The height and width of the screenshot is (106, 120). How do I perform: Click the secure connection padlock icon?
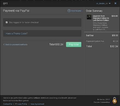click(x=115, y=100)
